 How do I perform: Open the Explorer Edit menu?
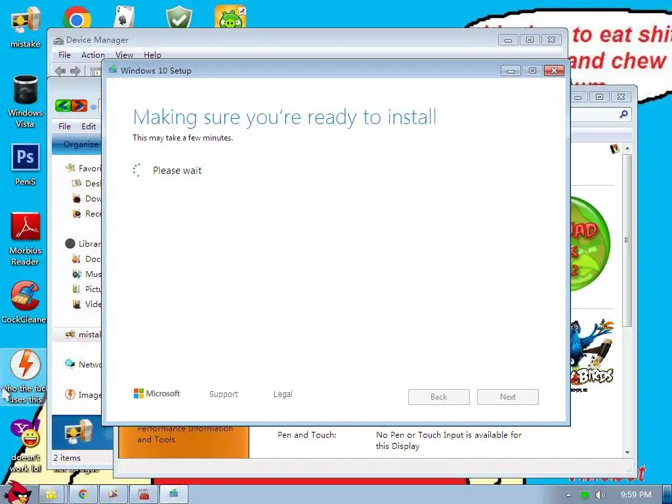pyautogui.click(x=89, y=127)
